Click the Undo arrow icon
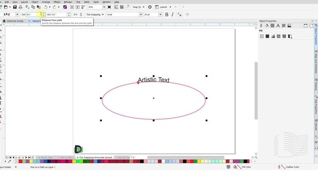Viewport: 318px width, 179px height. click(45, 7)
